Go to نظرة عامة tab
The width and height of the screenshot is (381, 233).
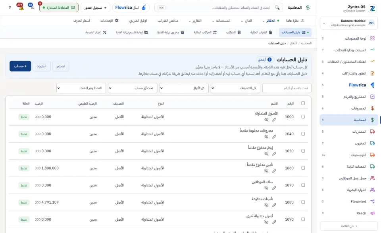coord(295,21)
